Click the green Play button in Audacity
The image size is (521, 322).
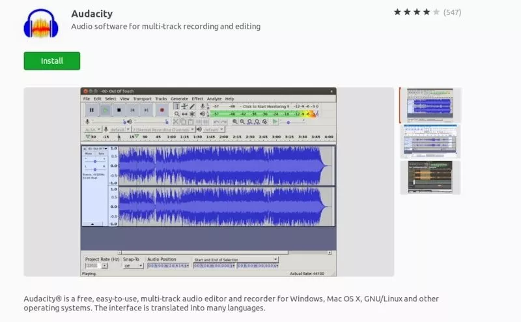point(106,110)
